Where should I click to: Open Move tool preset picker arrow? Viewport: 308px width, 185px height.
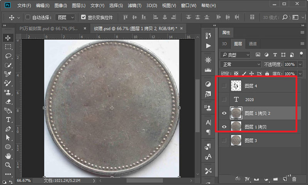click(x=18, y=18)
